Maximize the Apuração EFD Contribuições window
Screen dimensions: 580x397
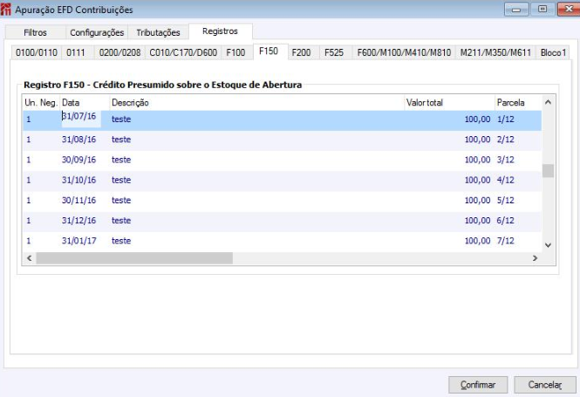click(x=542, y=10)
